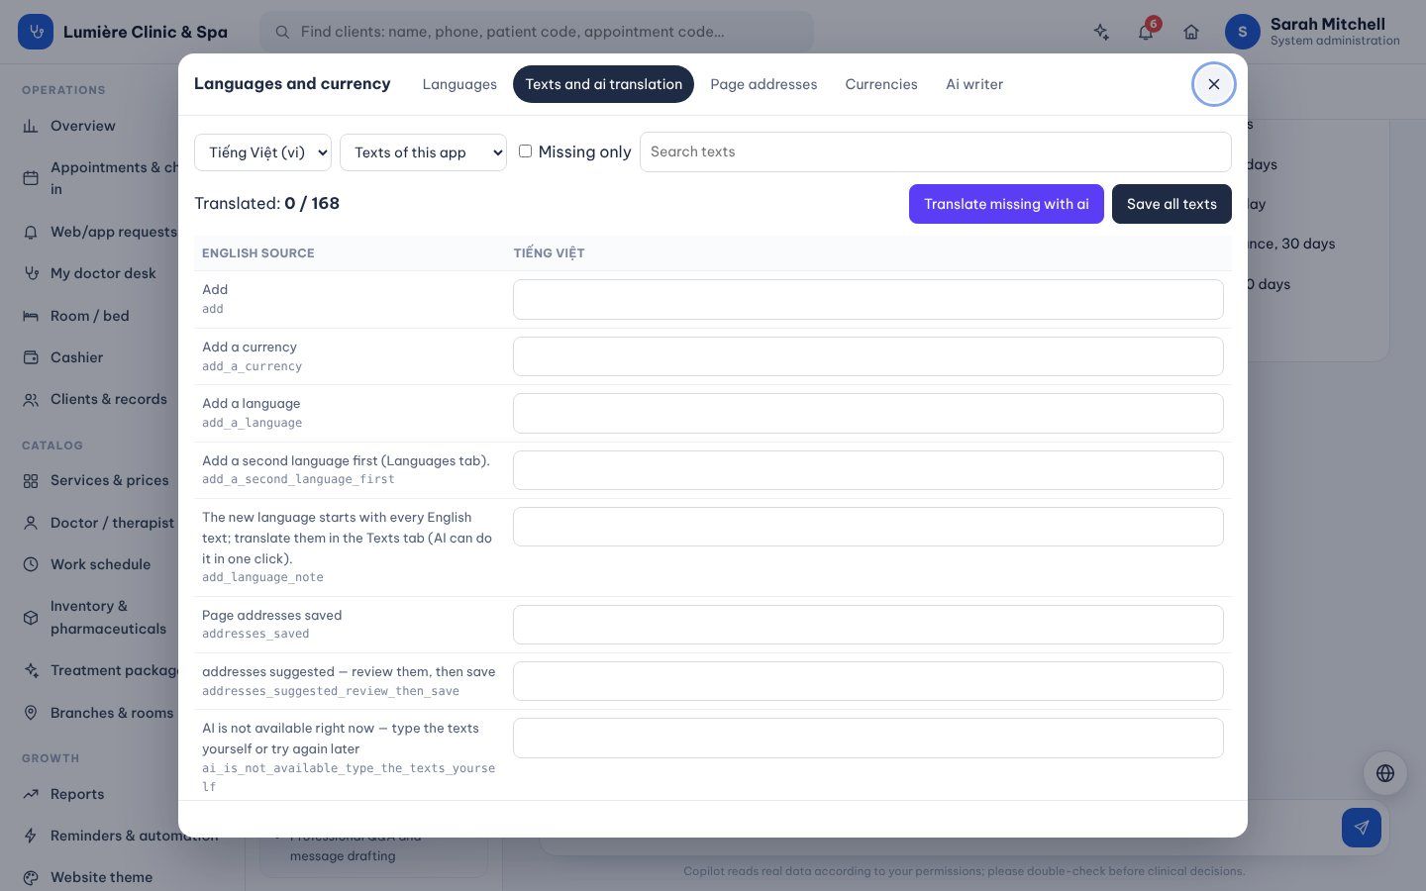Viewport: 1426px width, 891px height.
Task: Click the Clients & records people icon
Action: point(31,399)
